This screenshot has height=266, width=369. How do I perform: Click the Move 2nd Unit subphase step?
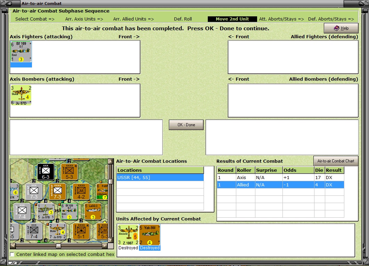click(232, 19)
